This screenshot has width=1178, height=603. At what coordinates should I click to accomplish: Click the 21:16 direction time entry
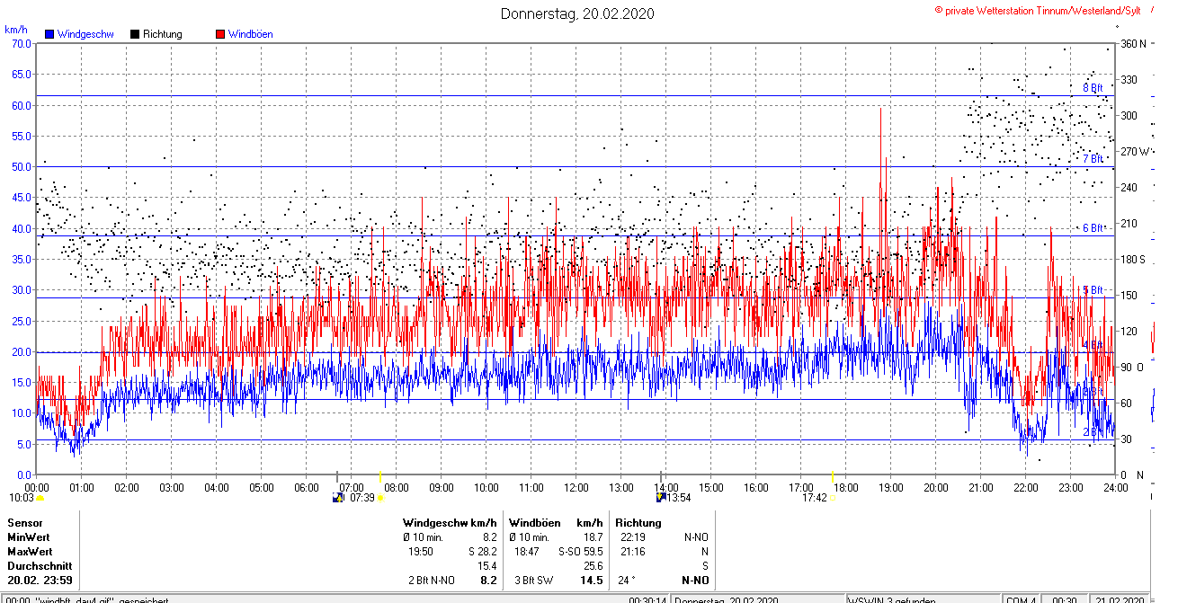633,551
